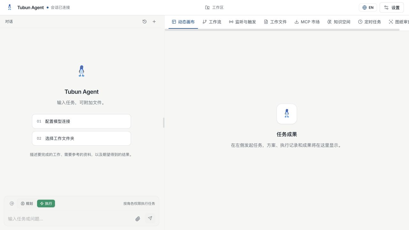Open the 动态画布 tab
The height and width of the screenshot is (230, 409).
pyautogui.click(x=183, y=22)
